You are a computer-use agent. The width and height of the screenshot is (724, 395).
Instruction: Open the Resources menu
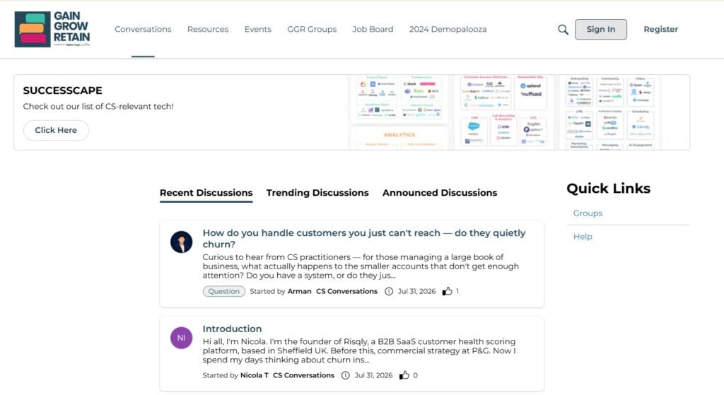pyautogui.click(x=208, y=29)
